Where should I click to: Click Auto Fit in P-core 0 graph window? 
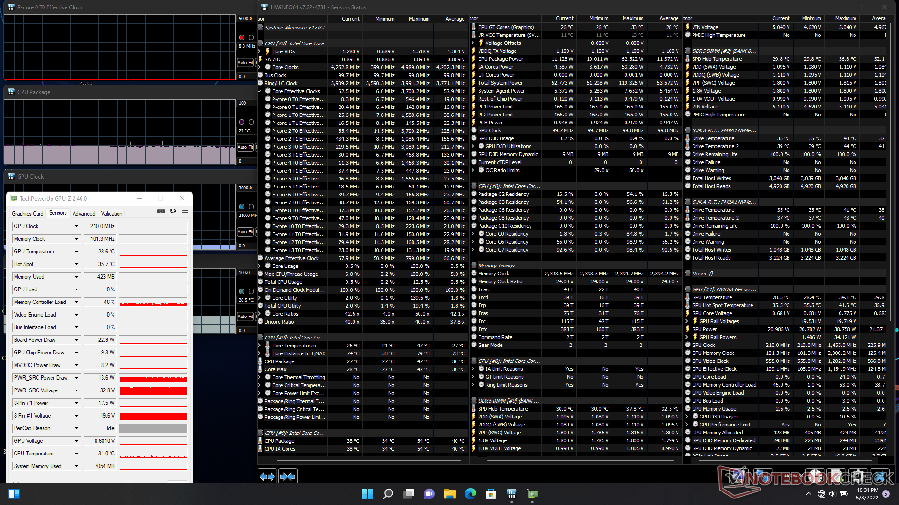click(x=245, y=62)
